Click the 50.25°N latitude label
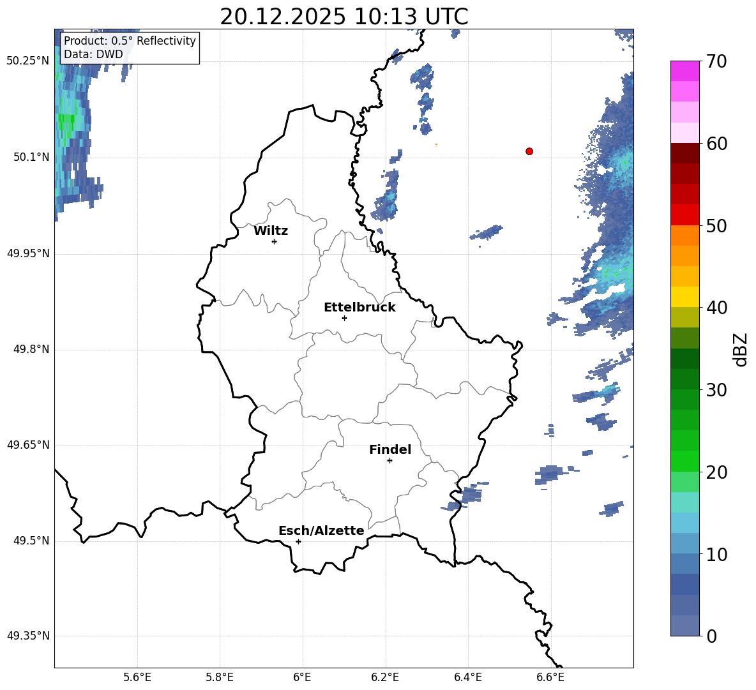The width and height of the screenshot is (756, 690). click(x=28, y=61)
